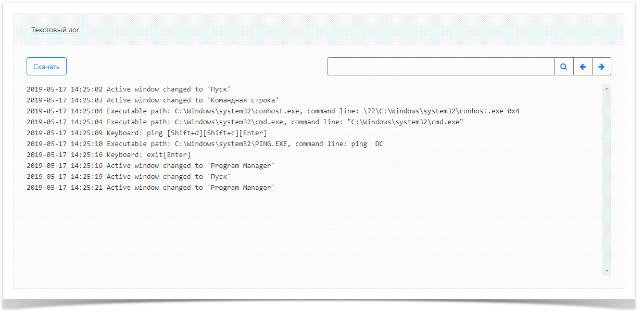This screenshot has width=642, height=314.
Task: Click the PING.EXE executable path entry
Action: [205, 144]
